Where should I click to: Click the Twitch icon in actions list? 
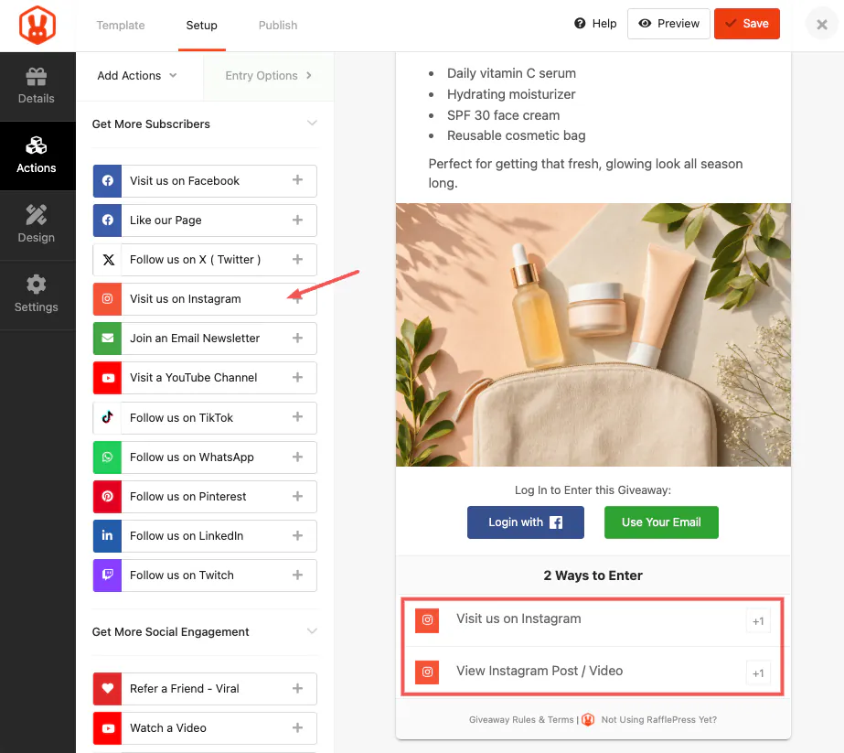pyautogui.click(x=108, y=576)
